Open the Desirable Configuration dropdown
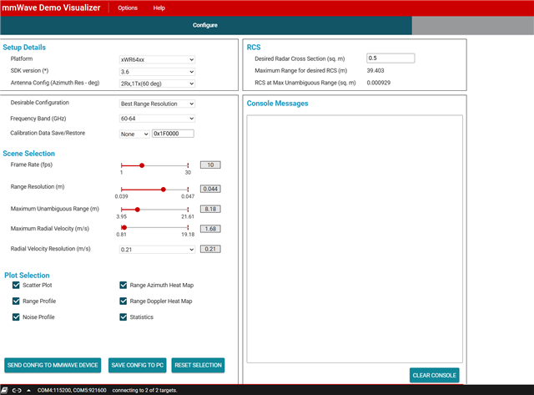Screen dimensions: 534x395 tap(157, 104)
